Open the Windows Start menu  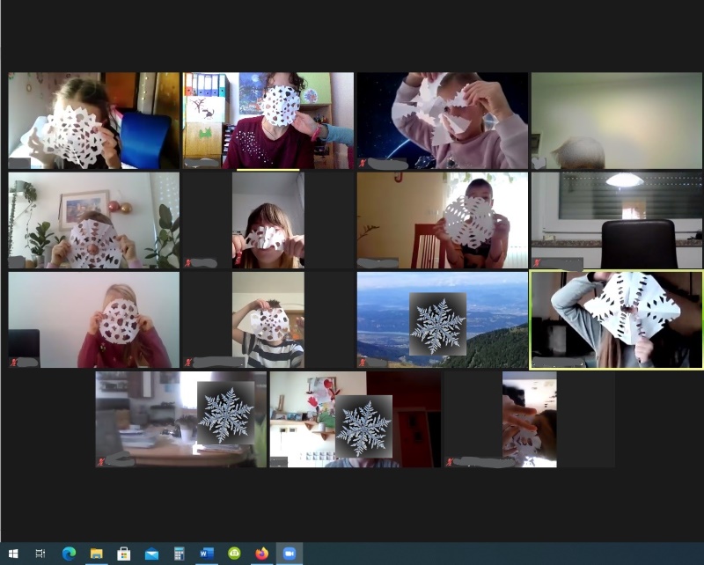point(13,554)
